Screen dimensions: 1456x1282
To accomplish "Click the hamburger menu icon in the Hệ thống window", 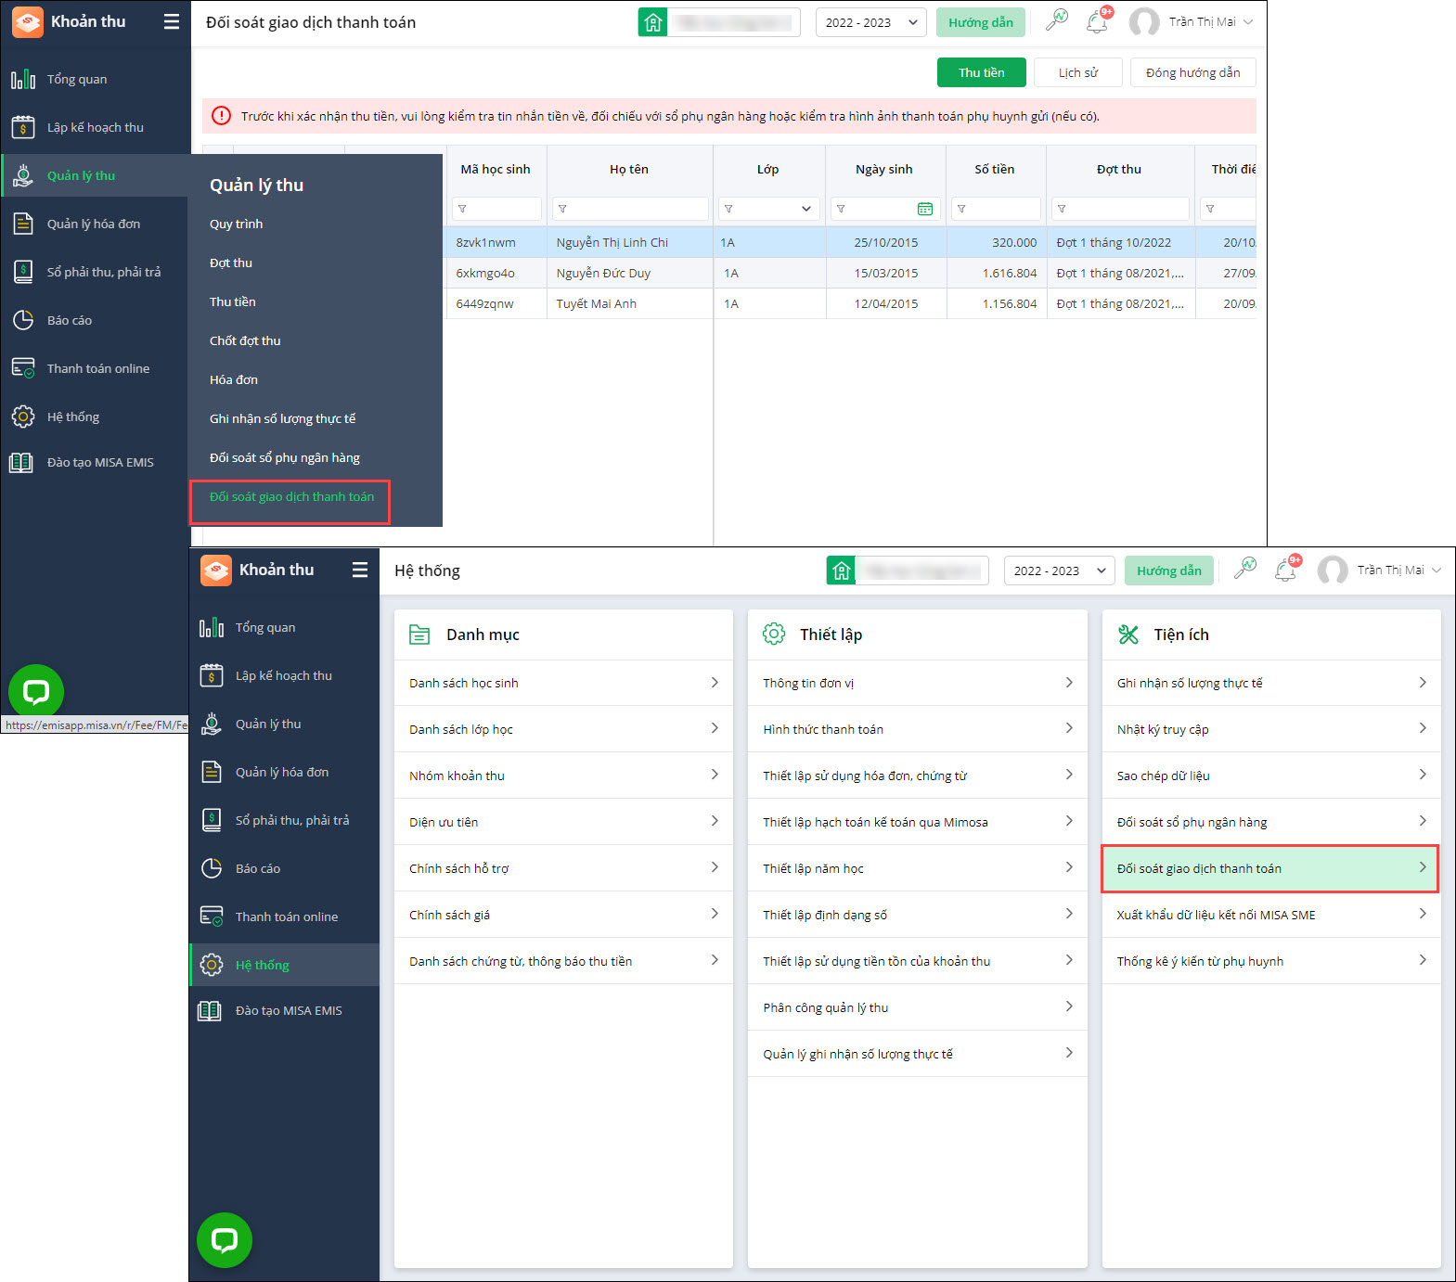I will 360,570.
